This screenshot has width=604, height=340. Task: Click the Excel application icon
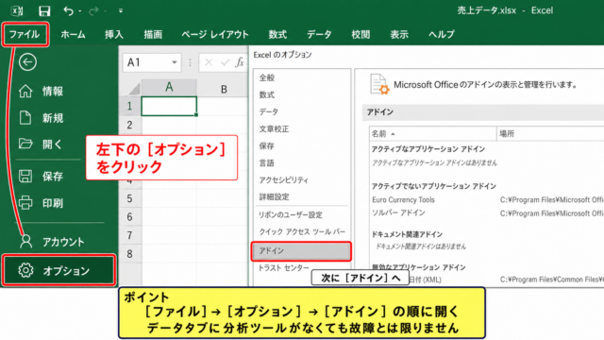pos(17,10)
